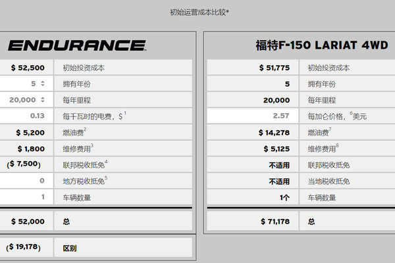Select the Ford initial cost $ 51,775
The width and height of the screenshot is (395, 263).
(275, 68)
